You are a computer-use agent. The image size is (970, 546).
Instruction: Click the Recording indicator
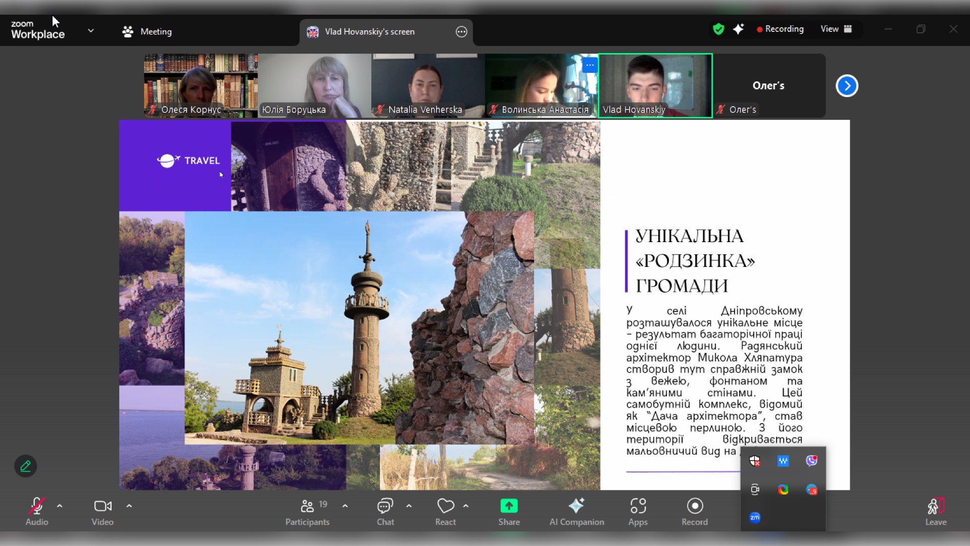(780, 29)
